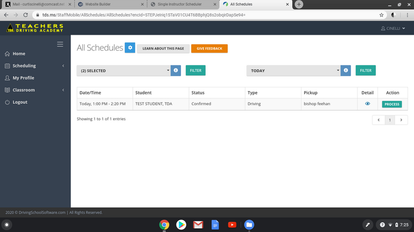The image size is (414, 232).
Task: Click the blue gear settings icon beside All Schedules
Action: (x=130, y=48)
